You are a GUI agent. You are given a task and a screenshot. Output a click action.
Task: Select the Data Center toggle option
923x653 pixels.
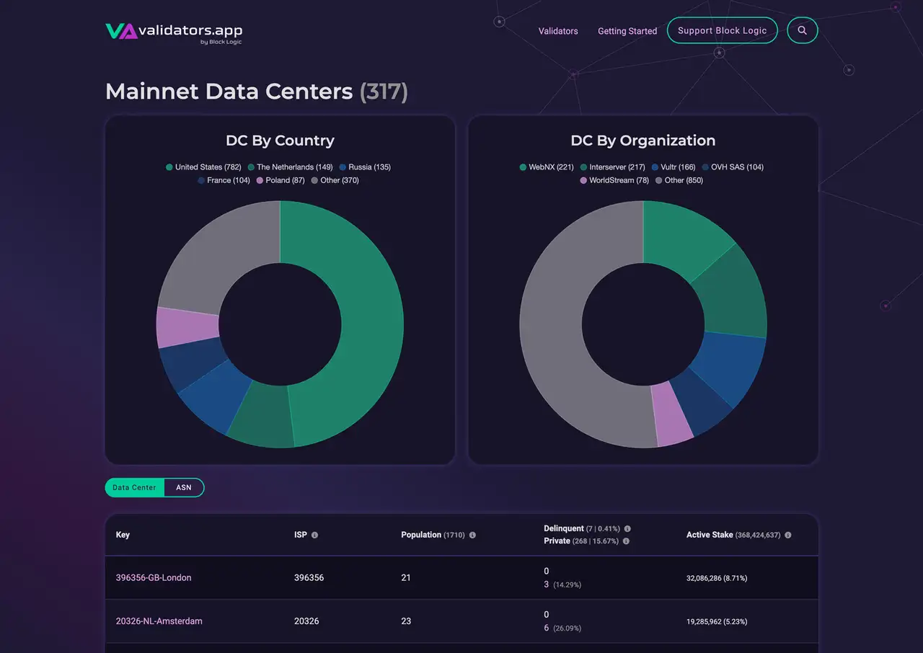pyautogui.click(x=134, y=487)
